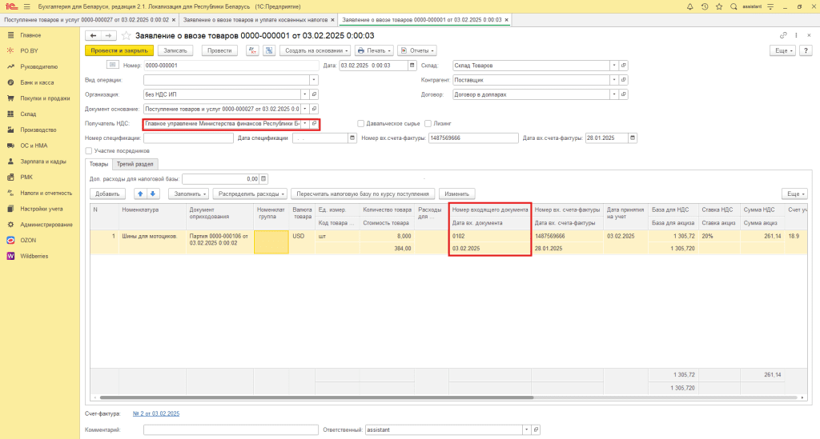The height and width of the screenshot is (439, 820).
Task: Click the Изменить button
Action: (456, 194)
